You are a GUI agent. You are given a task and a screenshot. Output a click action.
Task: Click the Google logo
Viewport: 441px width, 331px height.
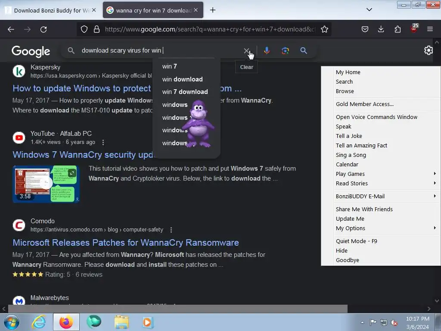[31, 51]
